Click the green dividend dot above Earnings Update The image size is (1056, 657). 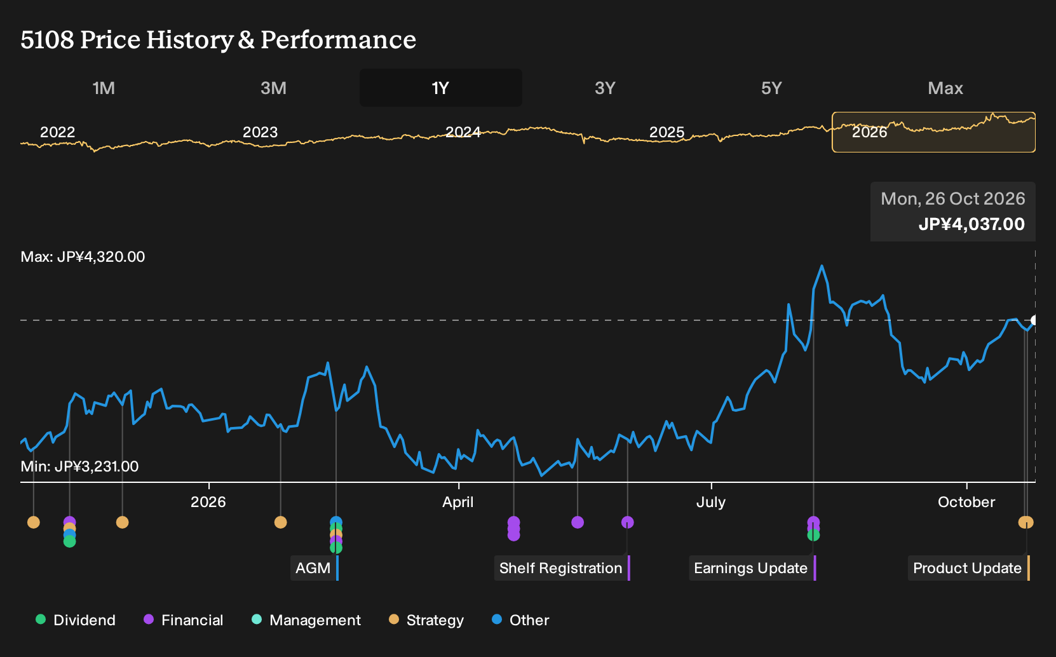[x=813, y=536]
